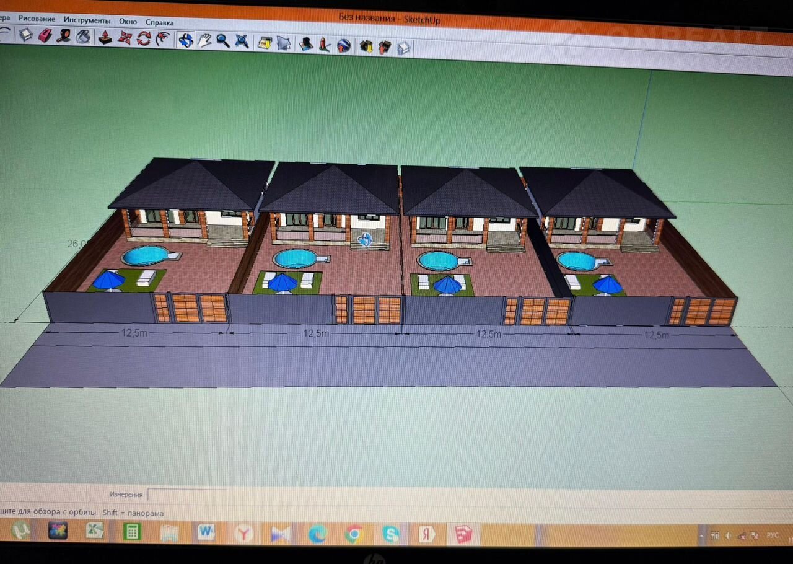Select the Pan hand tool
The width and height of the screenshot is (793, 564).
pos(204,41)
